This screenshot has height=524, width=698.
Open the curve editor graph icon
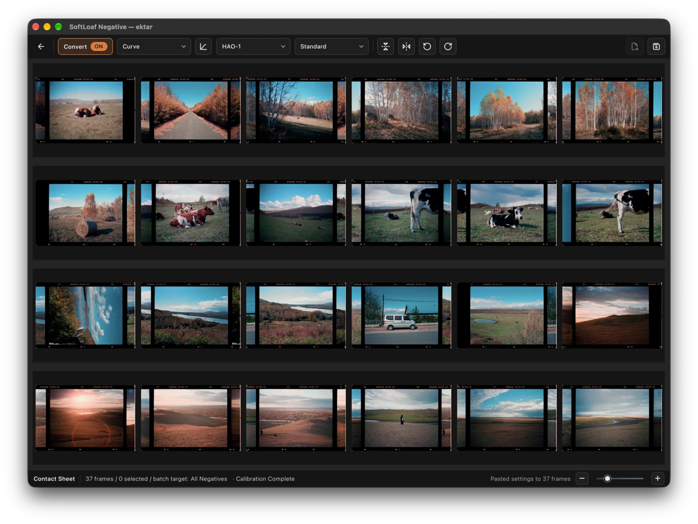point(203,47)
